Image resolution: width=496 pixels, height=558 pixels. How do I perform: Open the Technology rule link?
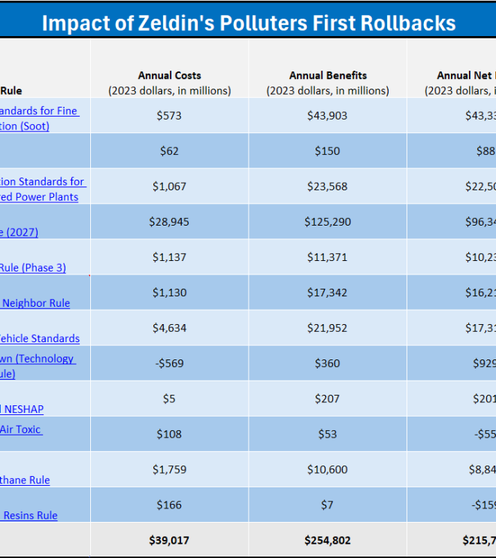click(x=38, y=366)
